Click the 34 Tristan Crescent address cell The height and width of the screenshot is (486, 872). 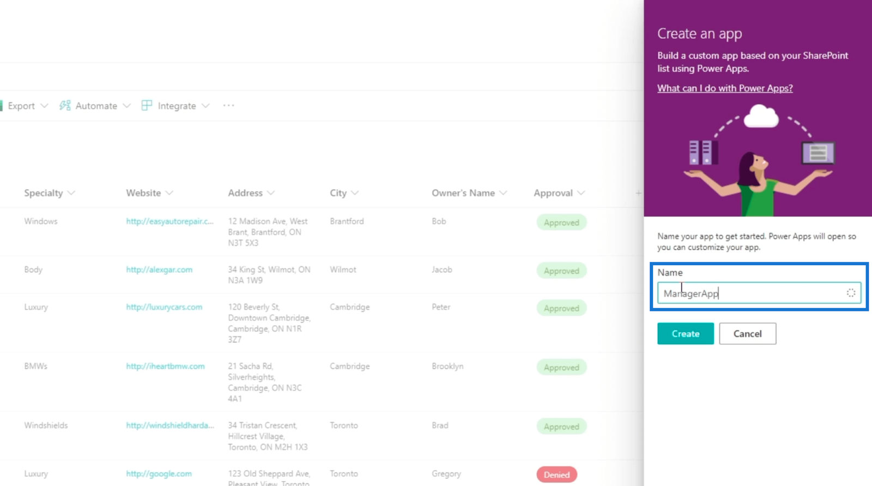pyautogui.click(x=268, y=436)
